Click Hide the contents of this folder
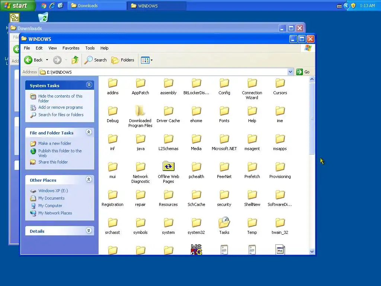 coord(60,98)
